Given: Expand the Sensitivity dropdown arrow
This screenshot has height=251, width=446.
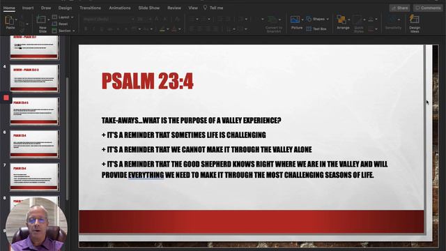Looking at the screenshot, I should 399,20.
